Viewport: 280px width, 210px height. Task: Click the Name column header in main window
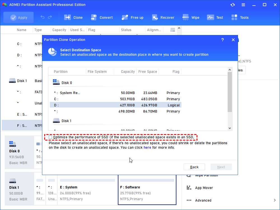[22, 30]
